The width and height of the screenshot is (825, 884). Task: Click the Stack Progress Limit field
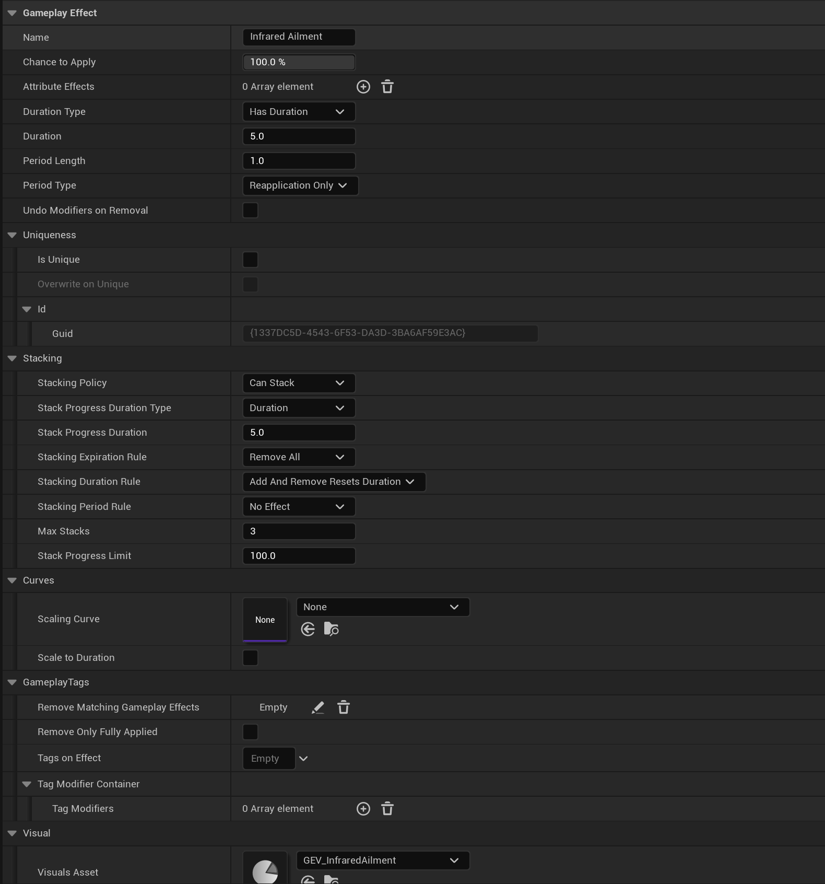[299, 556]
